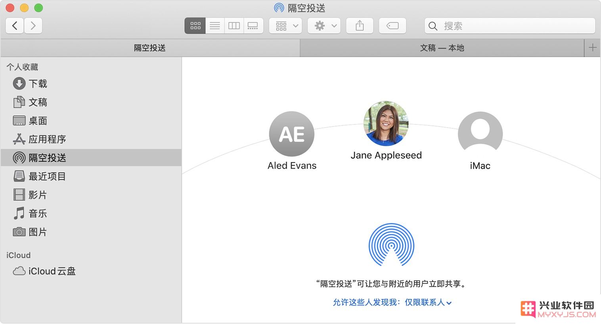Switch to the 文稿 — 本地 tab

point(442,48)
